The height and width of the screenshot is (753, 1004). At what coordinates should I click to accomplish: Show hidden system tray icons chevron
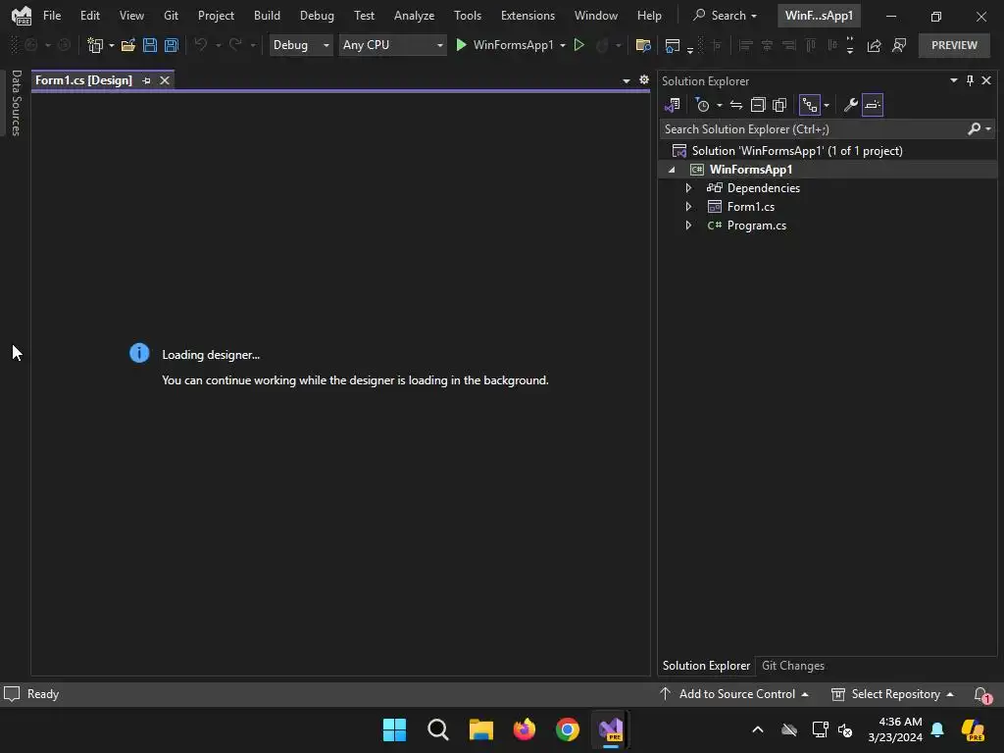coord(758,729)
